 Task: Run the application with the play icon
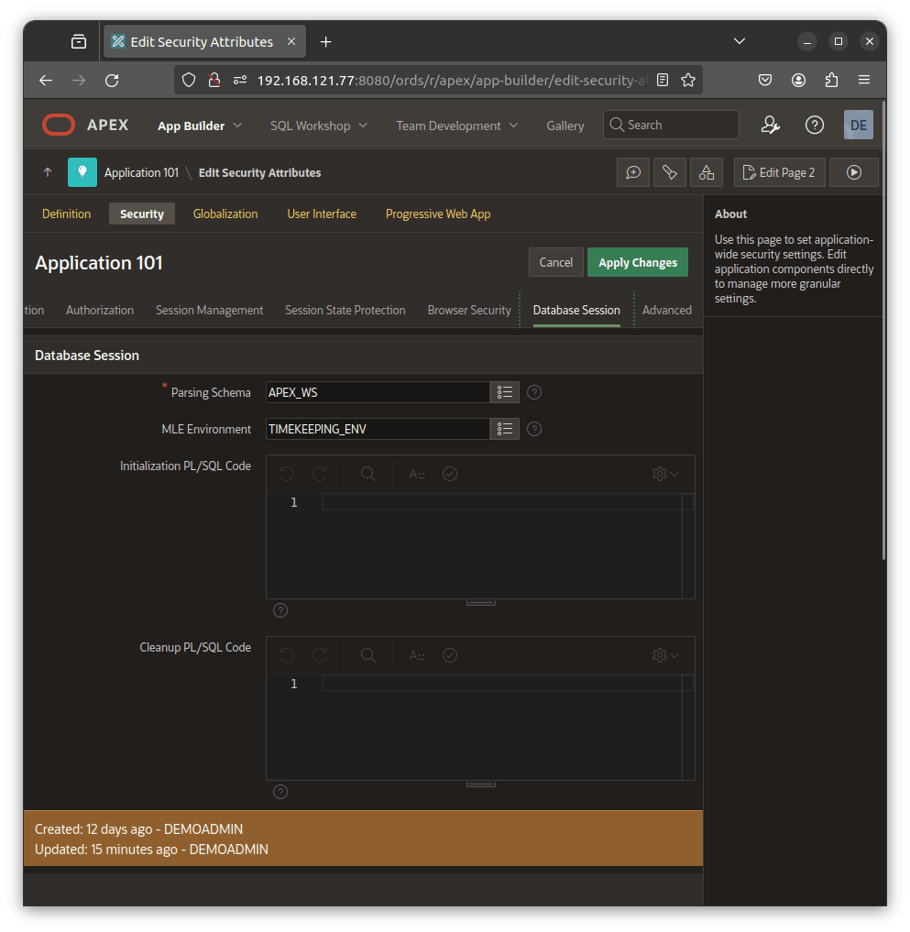(853, 172)
